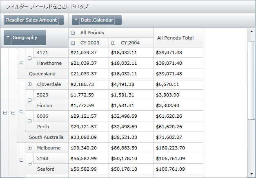
Task: Collapse the 4171 postal code row
Action: (x=29, y=58)
